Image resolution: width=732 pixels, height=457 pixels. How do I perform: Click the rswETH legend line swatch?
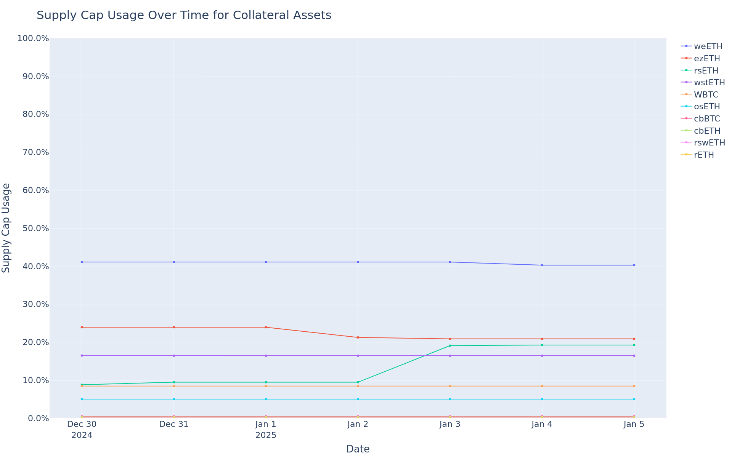686,142
